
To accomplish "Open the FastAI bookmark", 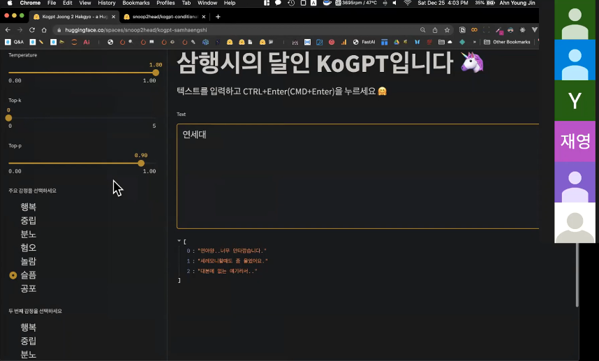I will click(364, 42).
